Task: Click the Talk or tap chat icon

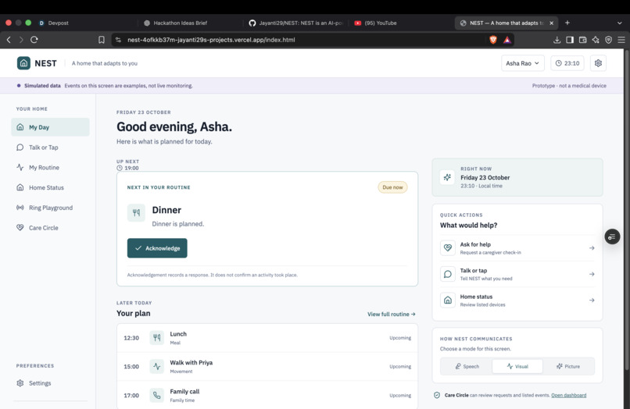Action: 448,274
